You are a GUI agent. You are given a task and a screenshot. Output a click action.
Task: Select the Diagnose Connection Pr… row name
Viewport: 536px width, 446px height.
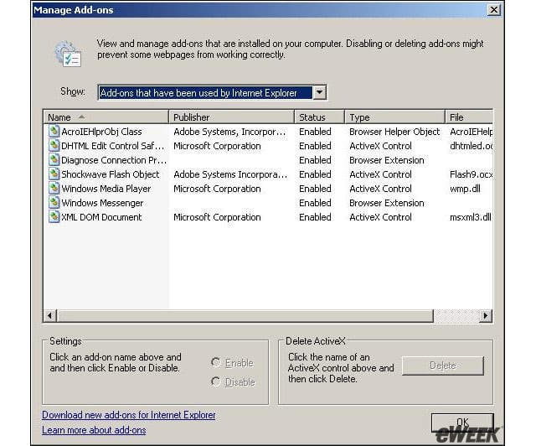pyautogui.click(x=114, y=160)
